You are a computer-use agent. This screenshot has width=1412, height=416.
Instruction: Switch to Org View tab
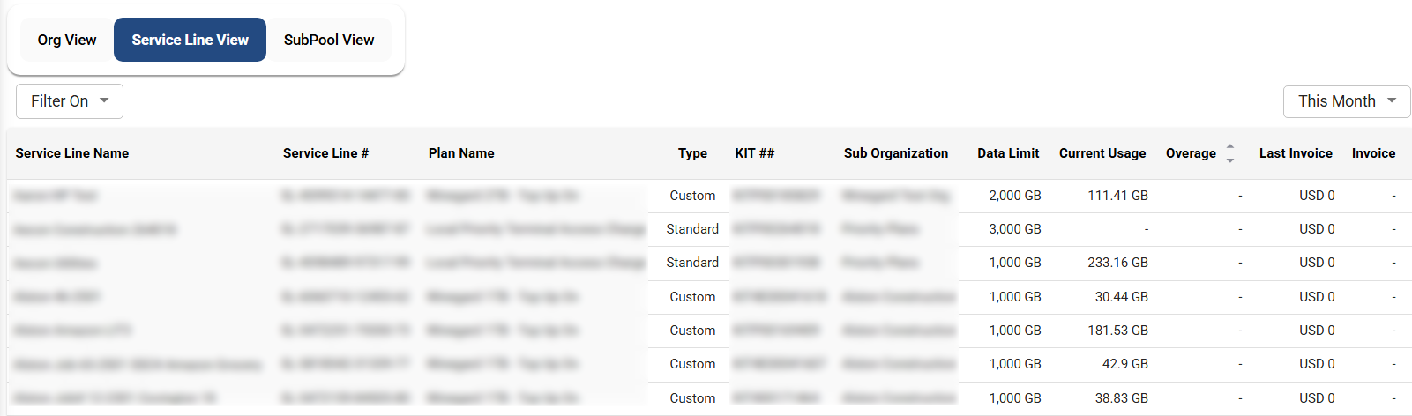(x=67, y=40)
